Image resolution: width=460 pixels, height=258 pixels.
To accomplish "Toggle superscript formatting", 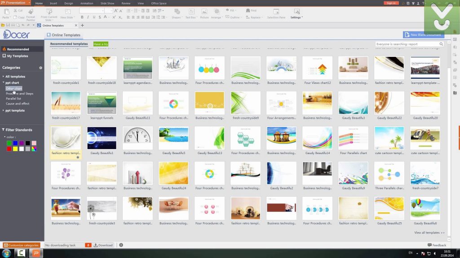I will 114,17.
